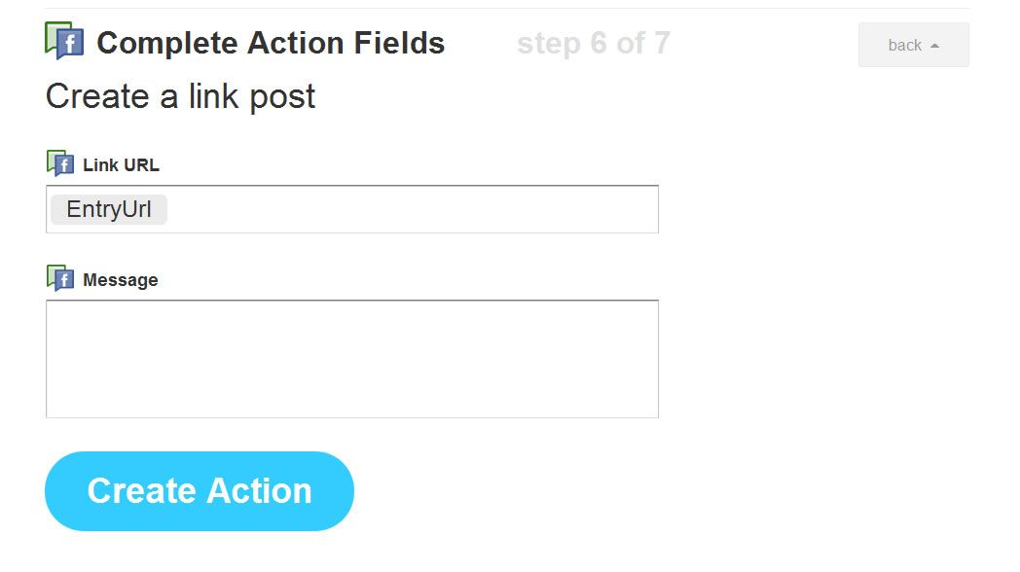Click the Complete Action Fields heading
The height and width of the screenshot is (572, 1020).
[271, 43]
